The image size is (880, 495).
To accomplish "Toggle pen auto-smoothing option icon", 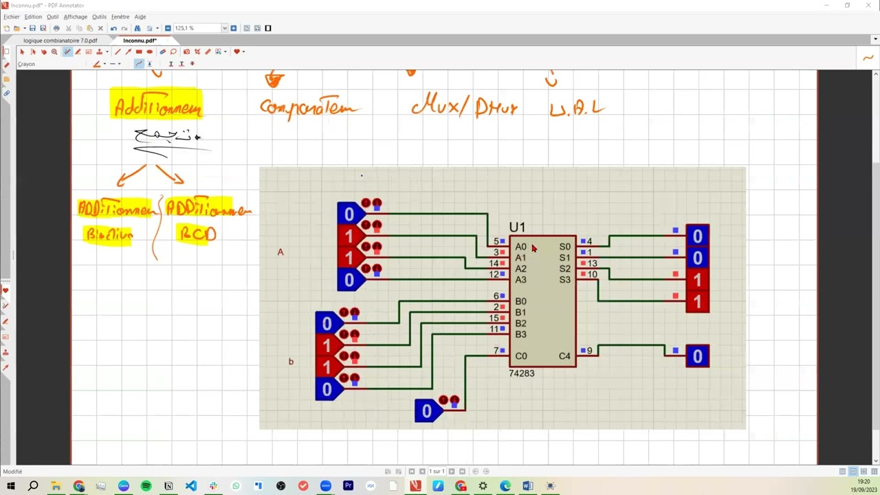I will (x=149, y=64).
